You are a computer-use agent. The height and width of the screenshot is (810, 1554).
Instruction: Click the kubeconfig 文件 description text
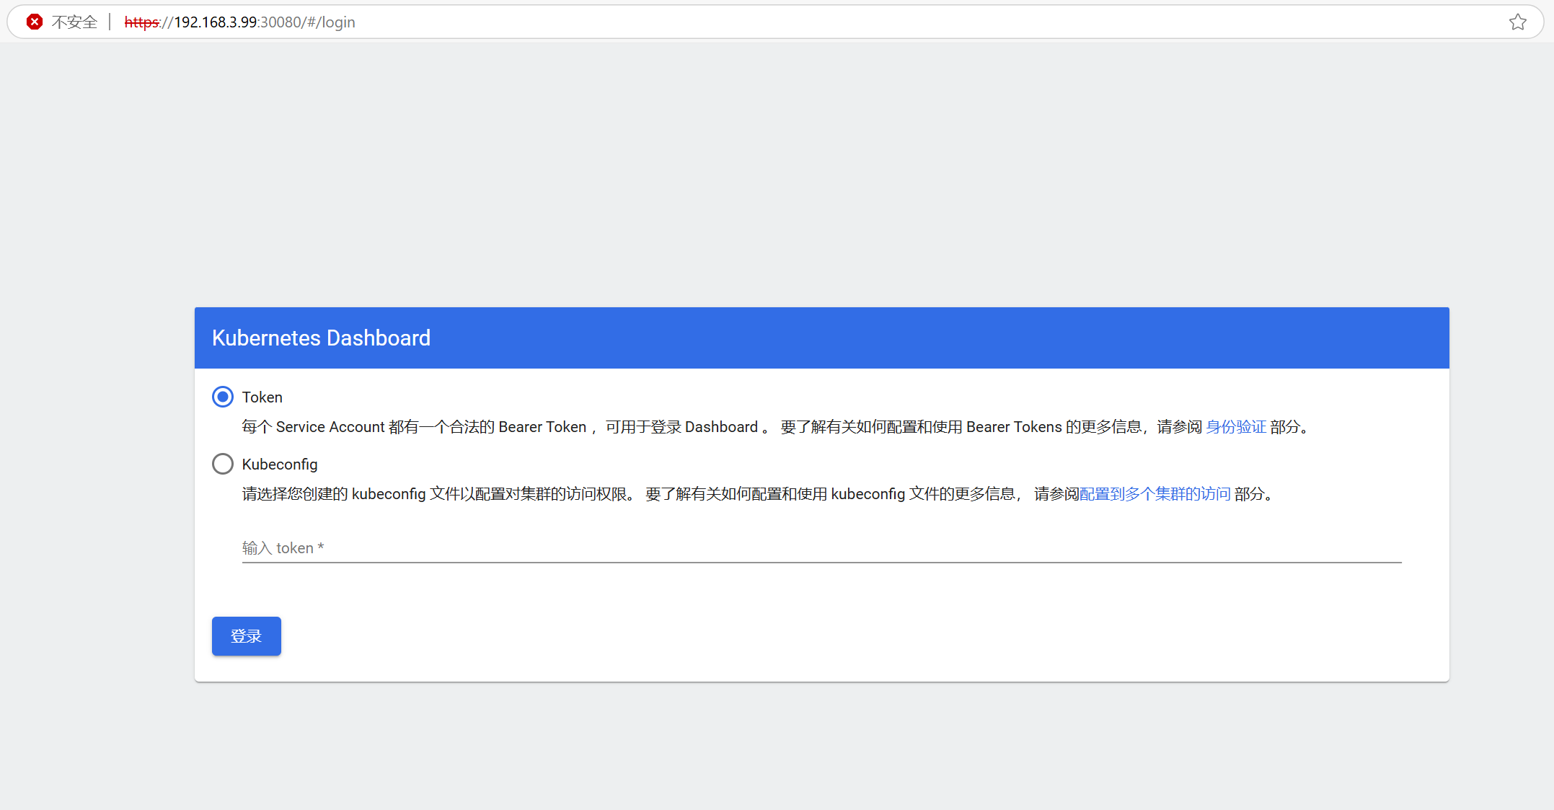(x=758, y=494)
